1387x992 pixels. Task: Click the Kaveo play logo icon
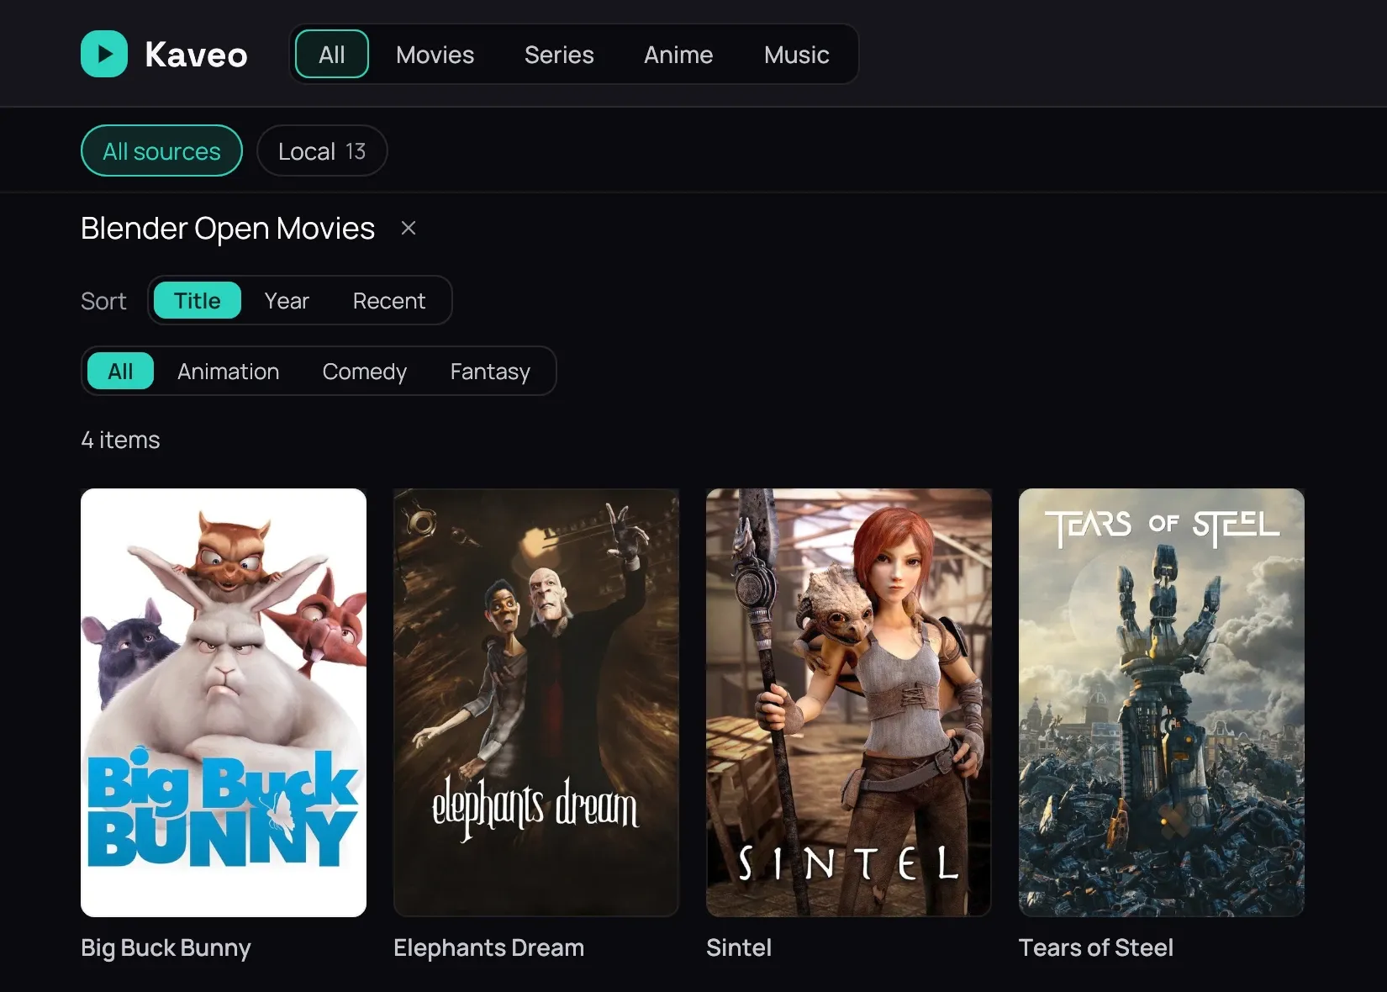(x=104, y=54)
